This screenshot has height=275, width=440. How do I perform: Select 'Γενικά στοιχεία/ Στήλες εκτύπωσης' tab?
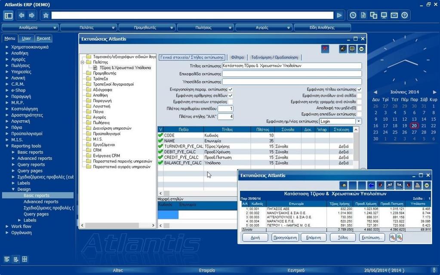[x=192, y=58]
